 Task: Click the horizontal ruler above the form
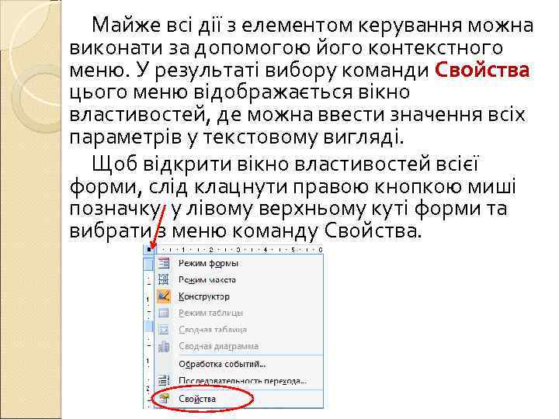click(x=239, y=250)
